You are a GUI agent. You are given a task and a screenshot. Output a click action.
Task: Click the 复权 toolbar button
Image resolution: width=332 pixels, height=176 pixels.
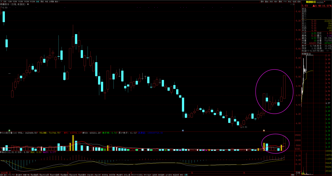262,2
